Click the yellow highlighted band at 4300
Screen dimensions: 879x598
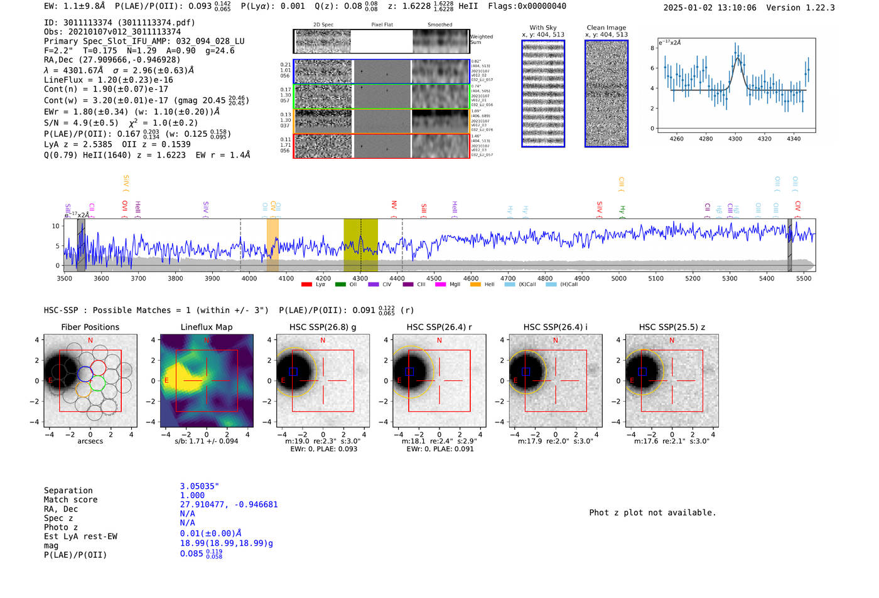click(x=360, y=245)
